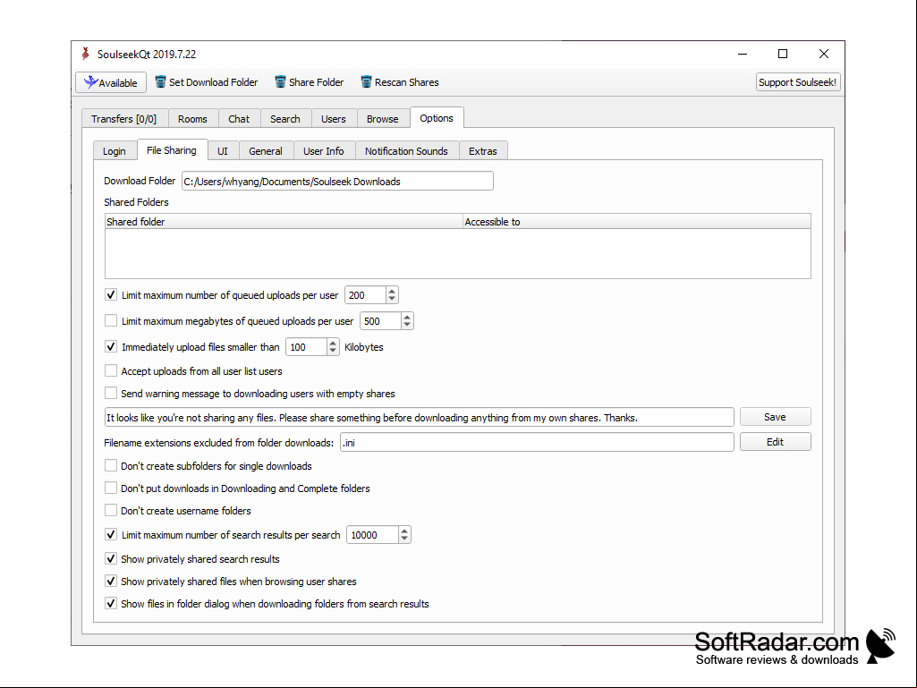The height and width of the screenshot is (688, 917).
Task: Click Rescan Shares button label
Action: point(407,82)
